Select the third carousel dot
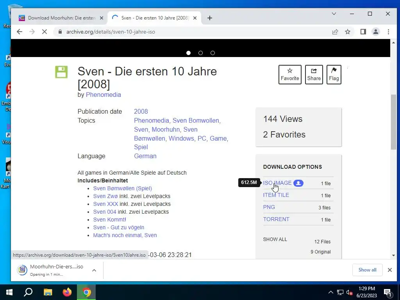Image resolution: width=400 pixels, height=300 pixels. pyautogui.click(x=213, y=53)
